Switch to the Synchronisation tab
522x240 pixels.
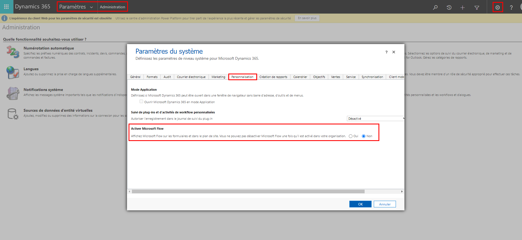coord(372,77)
